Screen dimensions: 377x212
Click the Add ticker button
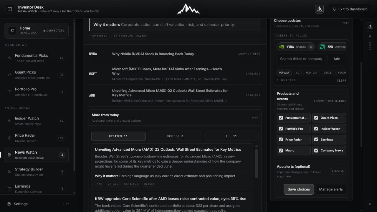(337, 59)
